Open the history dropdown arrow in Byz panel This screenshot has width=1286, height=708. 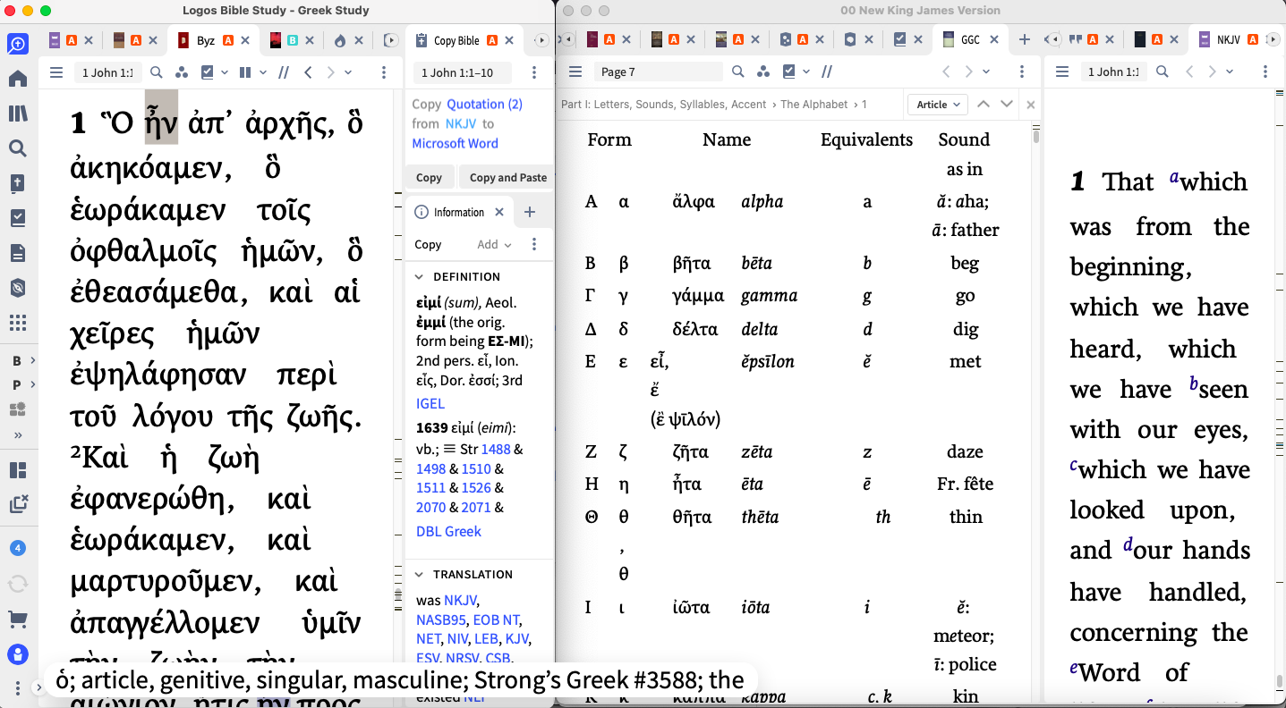pos(348,72)
